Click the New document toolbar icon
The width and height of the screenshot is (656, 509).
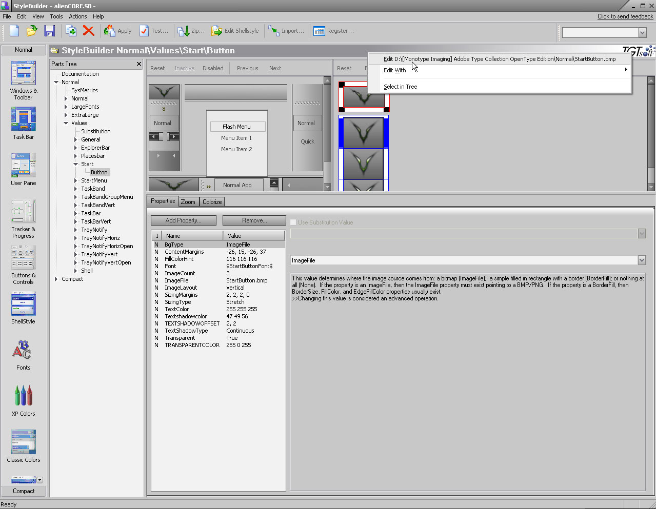tap(14, 31)
